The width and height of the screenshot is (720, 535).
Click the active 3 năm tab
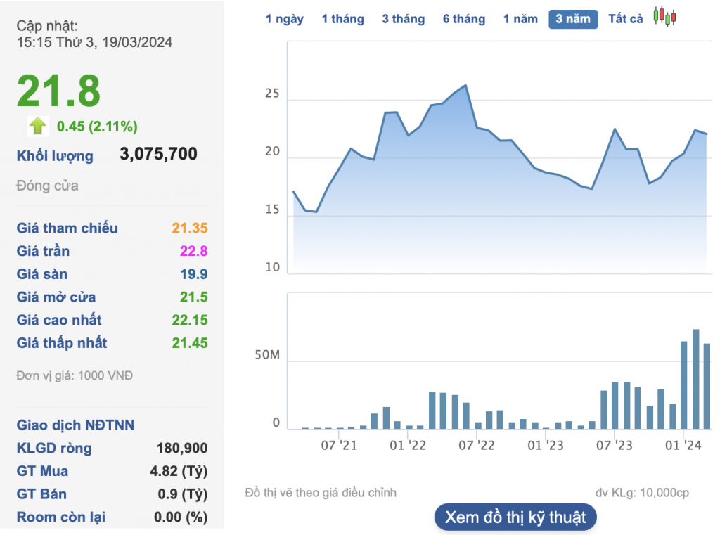point(572,19)
